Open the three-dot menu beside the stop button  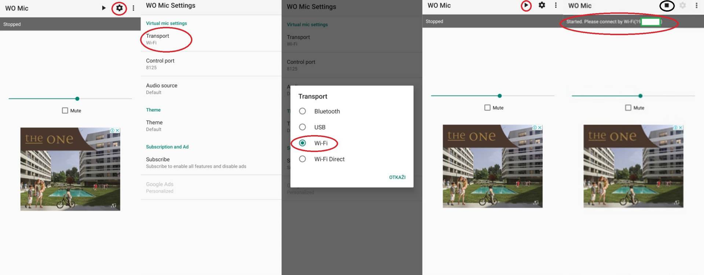pos(696,6)
